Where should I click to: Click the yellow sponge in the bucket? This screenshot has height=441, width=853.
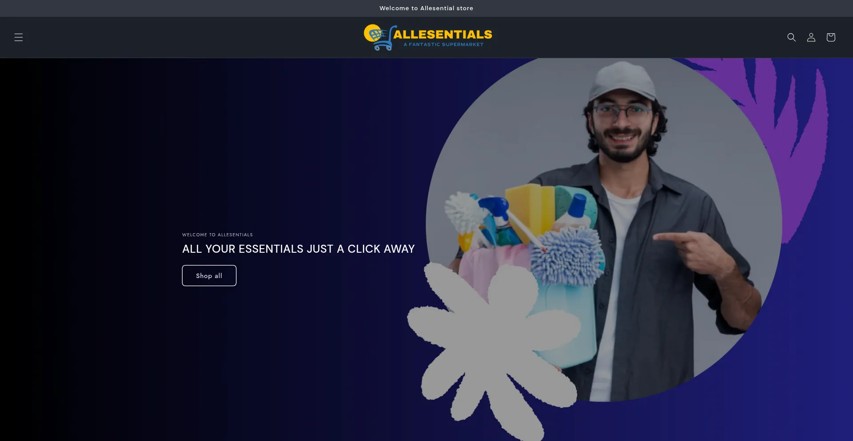coord(529,209)
